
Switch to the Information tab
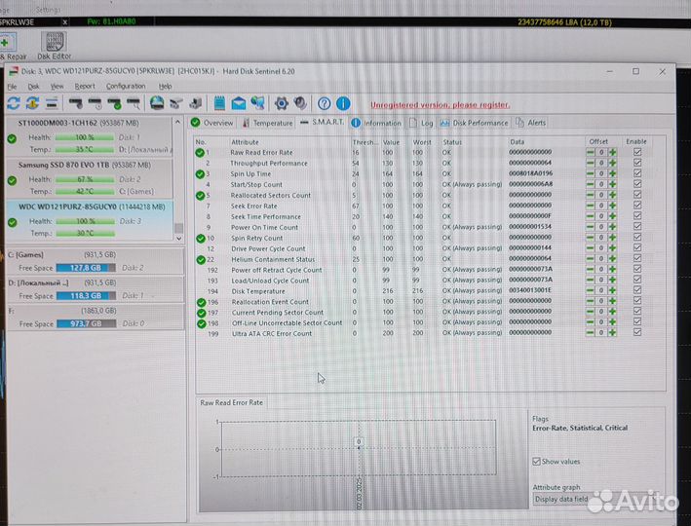376,123
